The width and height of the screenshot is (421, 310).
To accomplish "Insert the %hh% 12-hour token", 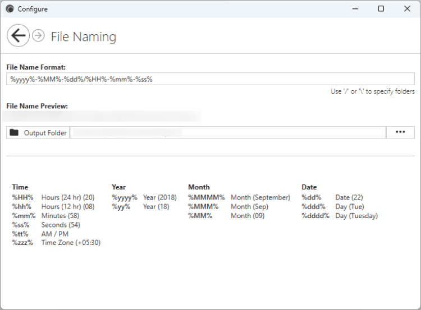I will 22,207.
